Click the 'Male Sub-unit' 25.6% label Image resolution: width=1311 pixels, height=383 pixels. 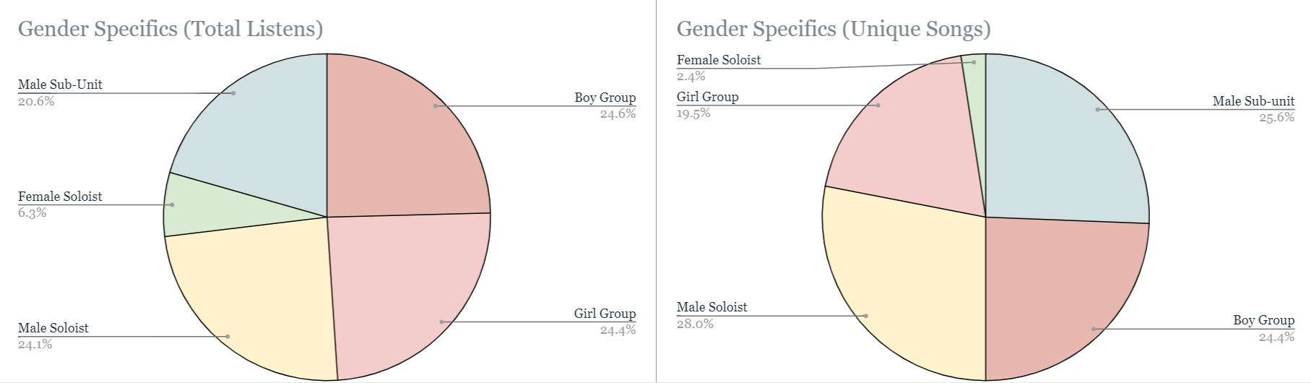[x=1253, y=109]
